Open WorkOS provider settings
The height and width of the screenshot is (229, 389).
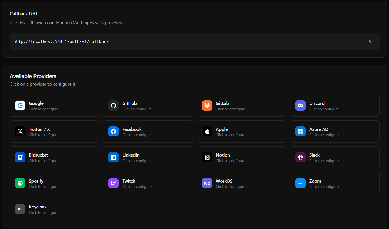click(x=241, y=183)
